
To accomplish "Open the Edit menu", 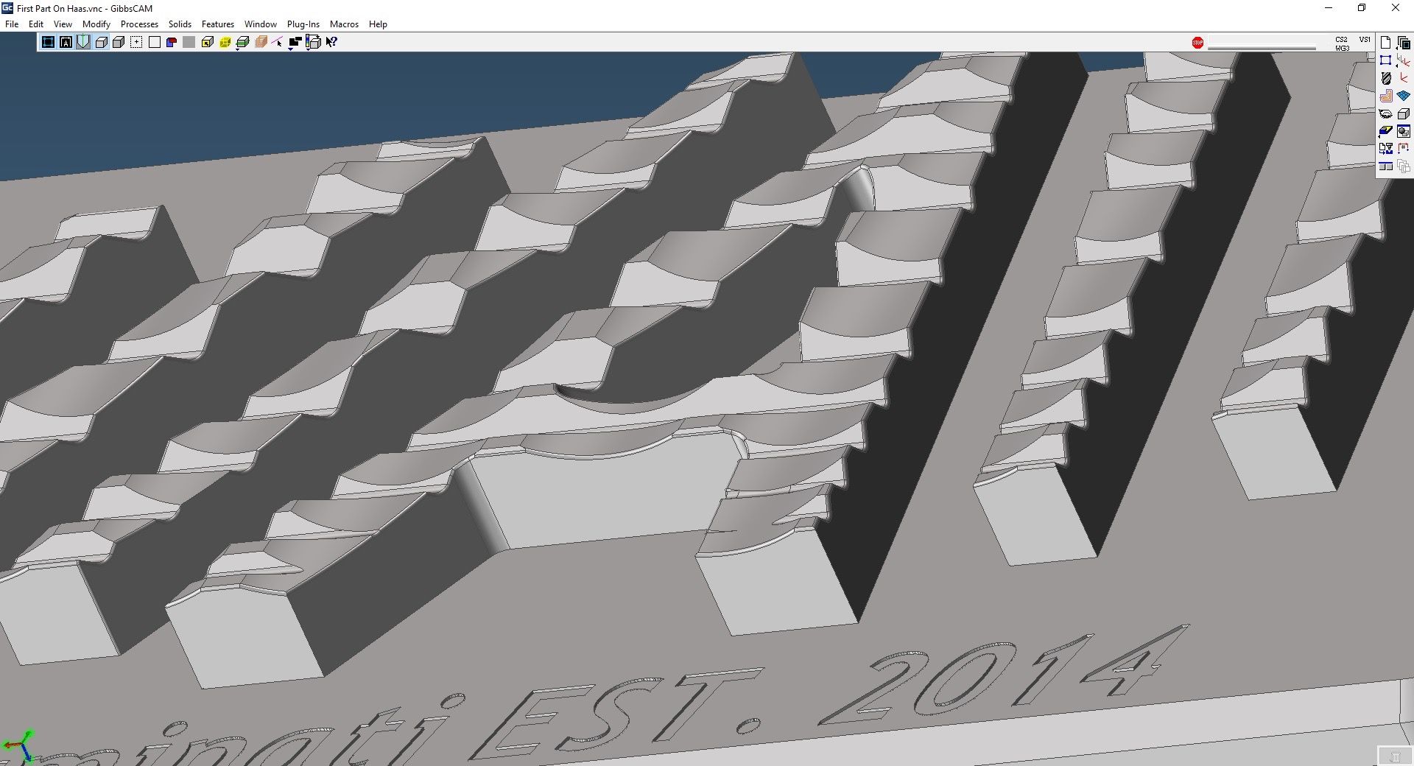I will pos(35,24).
